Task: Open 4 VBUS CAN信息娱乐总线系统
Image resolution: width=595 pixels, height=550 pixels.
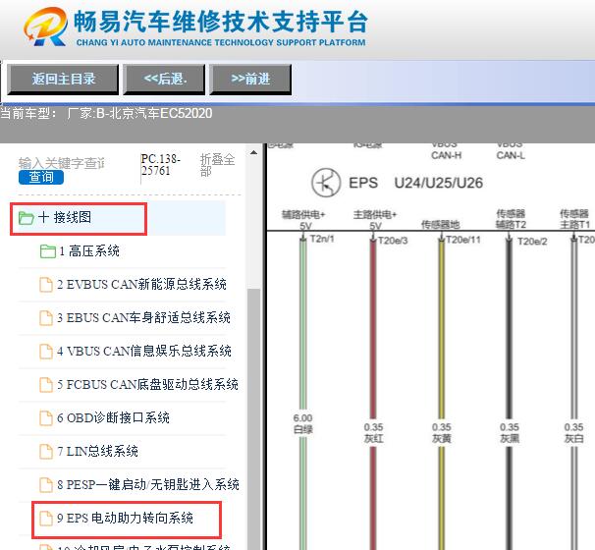Action: 144,351
